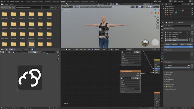Open the UV menu in viewport header
The width and height of the screenshot is (194, 109).
110,7
